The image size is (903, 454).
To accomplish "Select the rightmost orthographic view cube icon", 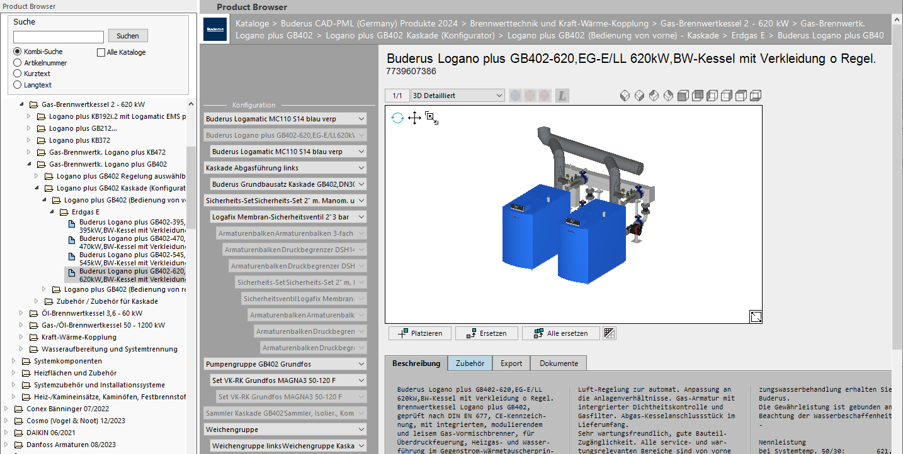I will pyautogui.click(x=756, y=96).
